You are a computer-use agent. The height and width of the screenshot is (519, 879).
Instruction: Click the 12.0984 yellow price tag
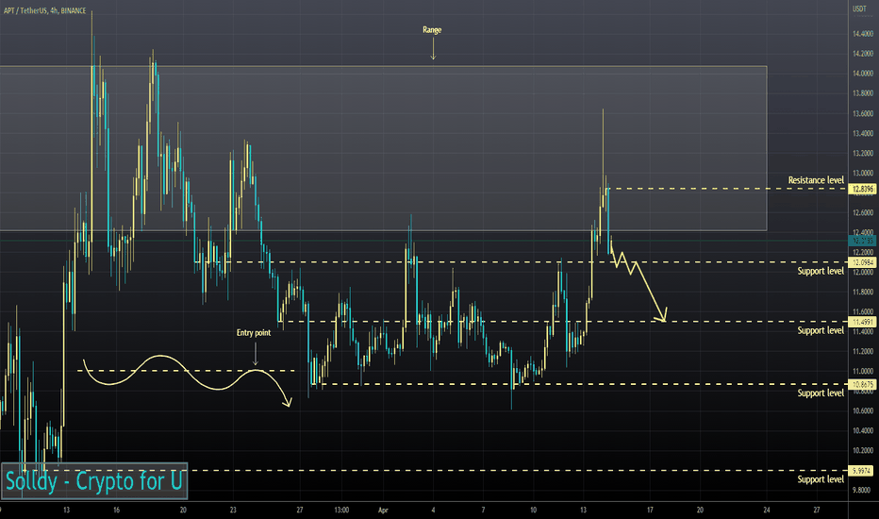click(863, 262)
